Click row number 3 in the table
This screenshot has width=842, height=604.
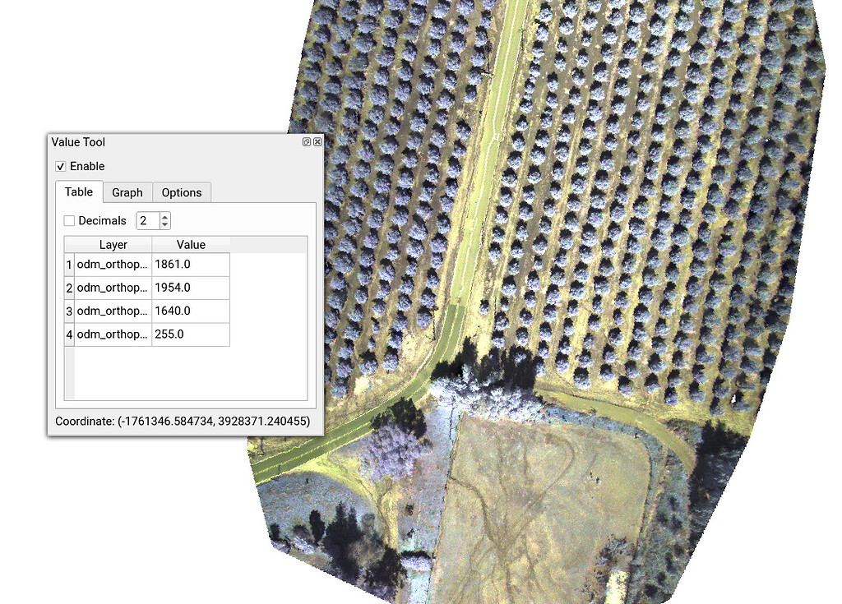[x=69, y=311]
